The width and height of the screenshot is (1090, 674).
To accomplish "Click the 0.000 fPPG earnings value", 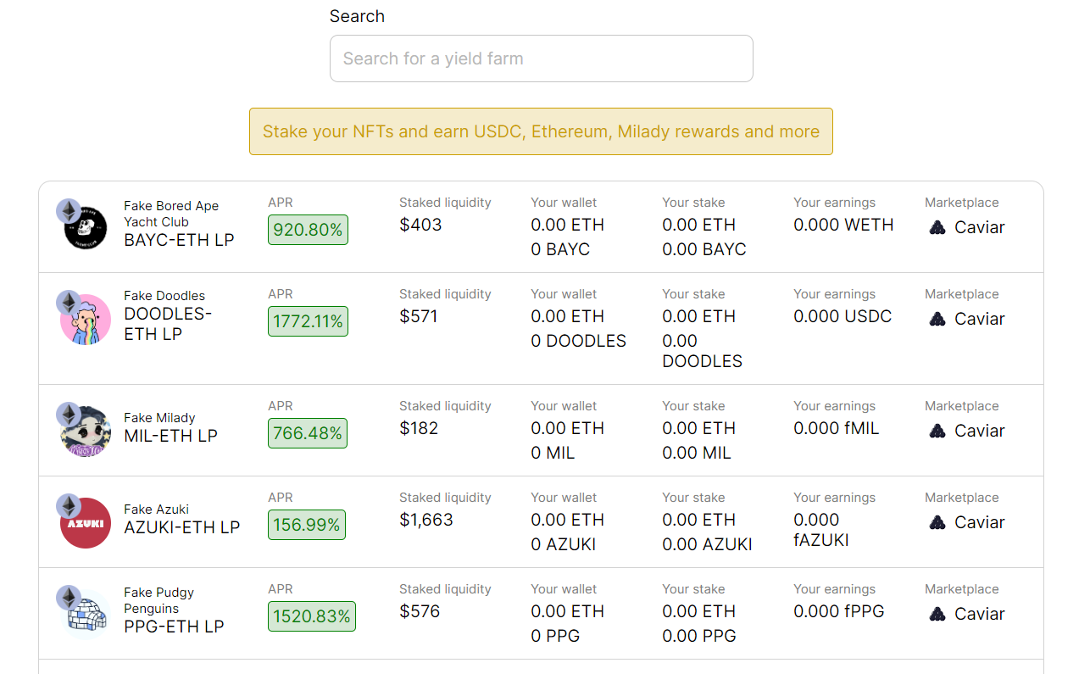I will 839,611.
